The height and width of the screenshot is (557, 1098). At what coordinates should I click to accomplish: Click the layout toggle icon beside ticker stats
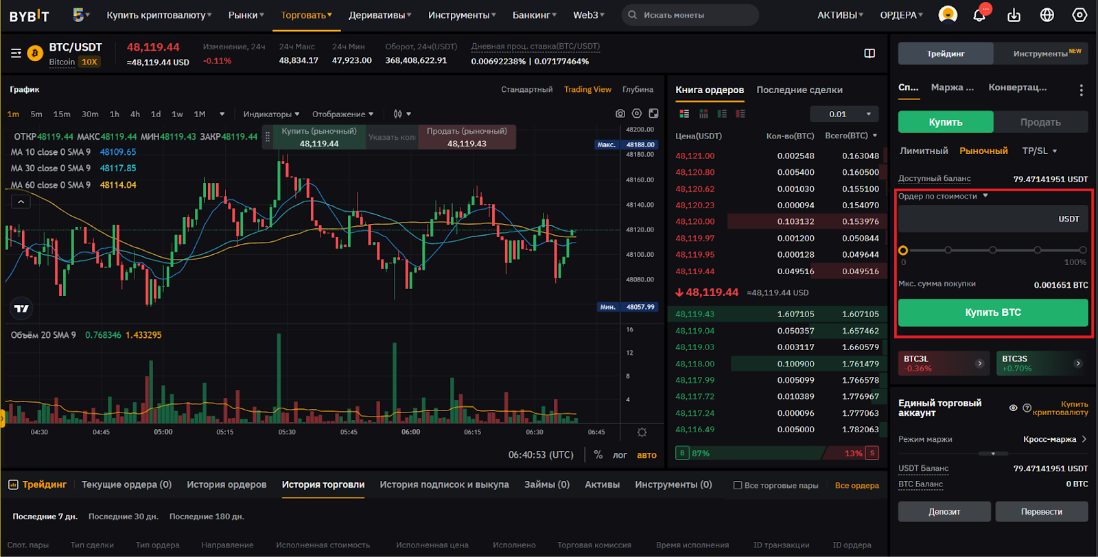click(869, 53)
